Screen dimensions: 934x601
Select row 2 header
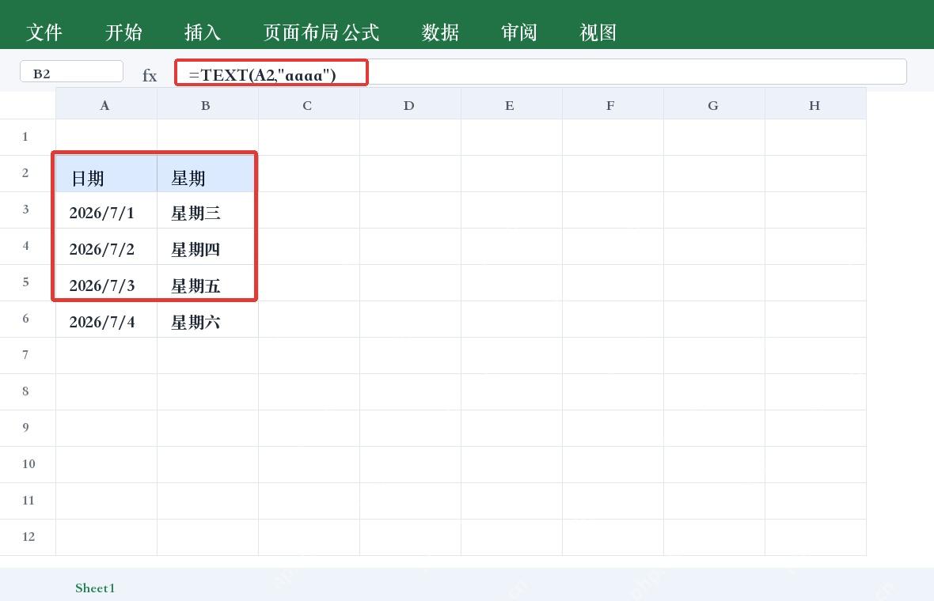tap(28, 173)
